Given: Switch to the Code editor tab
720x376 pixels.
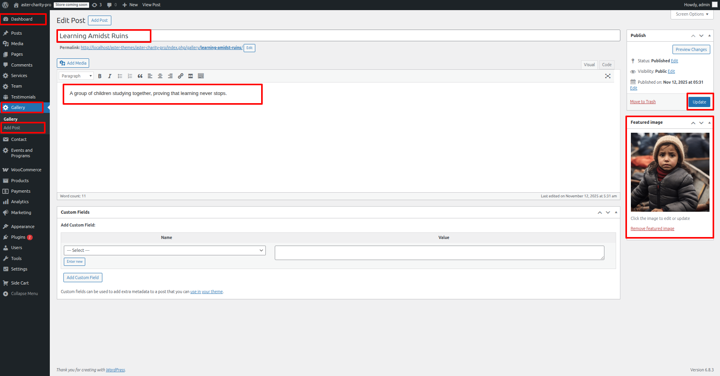Looking at the screenshot, I should click(606, 65).
